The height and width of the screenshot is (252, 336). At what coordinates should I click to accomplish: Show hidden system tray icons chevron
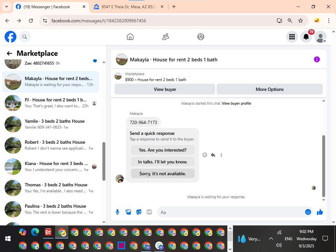[x=271, y=239]
